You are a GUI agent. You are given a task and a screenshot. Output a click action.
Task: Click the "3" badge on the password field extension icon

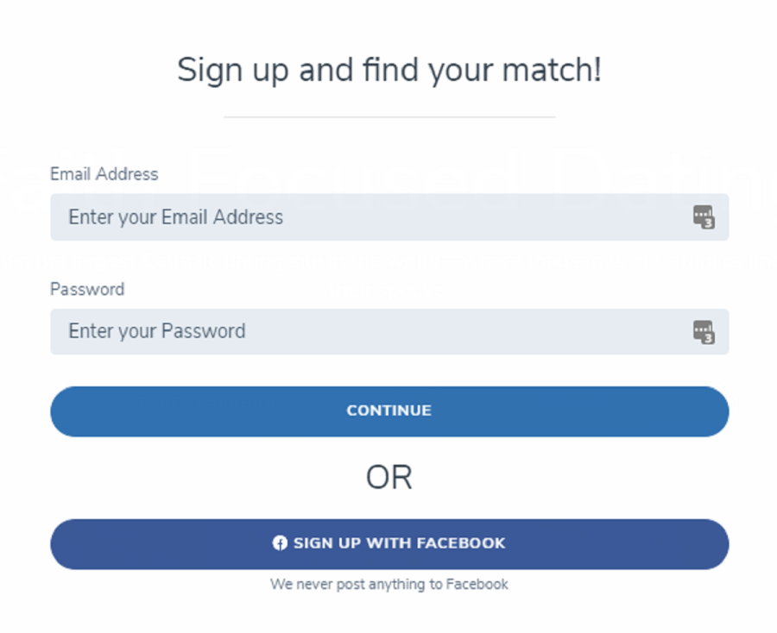pyautogui.click(x=710, y=337)
